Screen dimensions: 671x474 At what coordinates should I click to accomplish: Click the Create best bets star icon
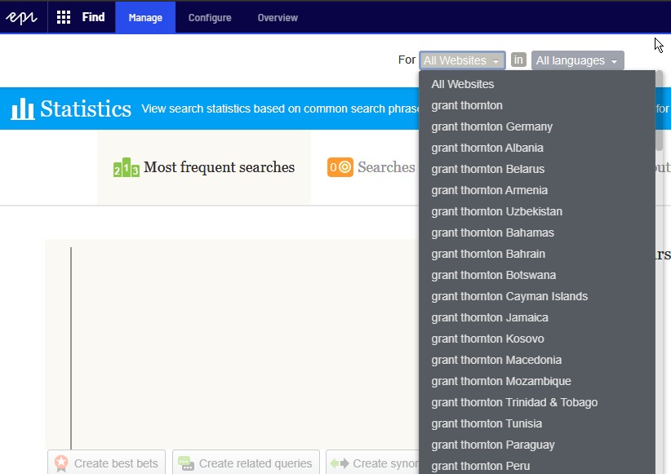[x=61, y=463]
